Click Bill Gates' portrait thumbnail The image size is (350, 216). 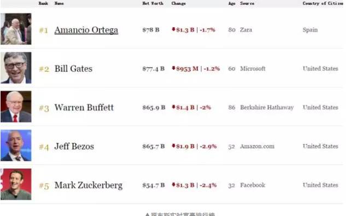pyautogui.click(x=16, y=68)
